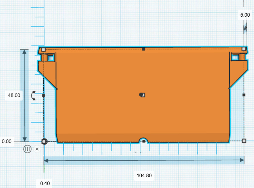The image size is (254, 188).
Task: Click the left-middle black edge handle
Action: (44, 95)
